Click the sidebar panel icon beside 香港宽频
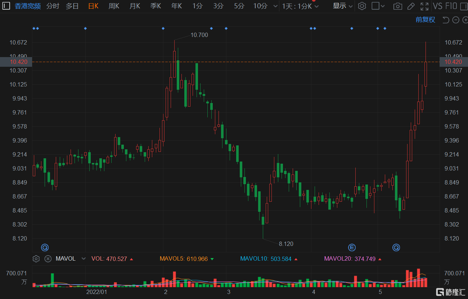 [x=6, y=6]
